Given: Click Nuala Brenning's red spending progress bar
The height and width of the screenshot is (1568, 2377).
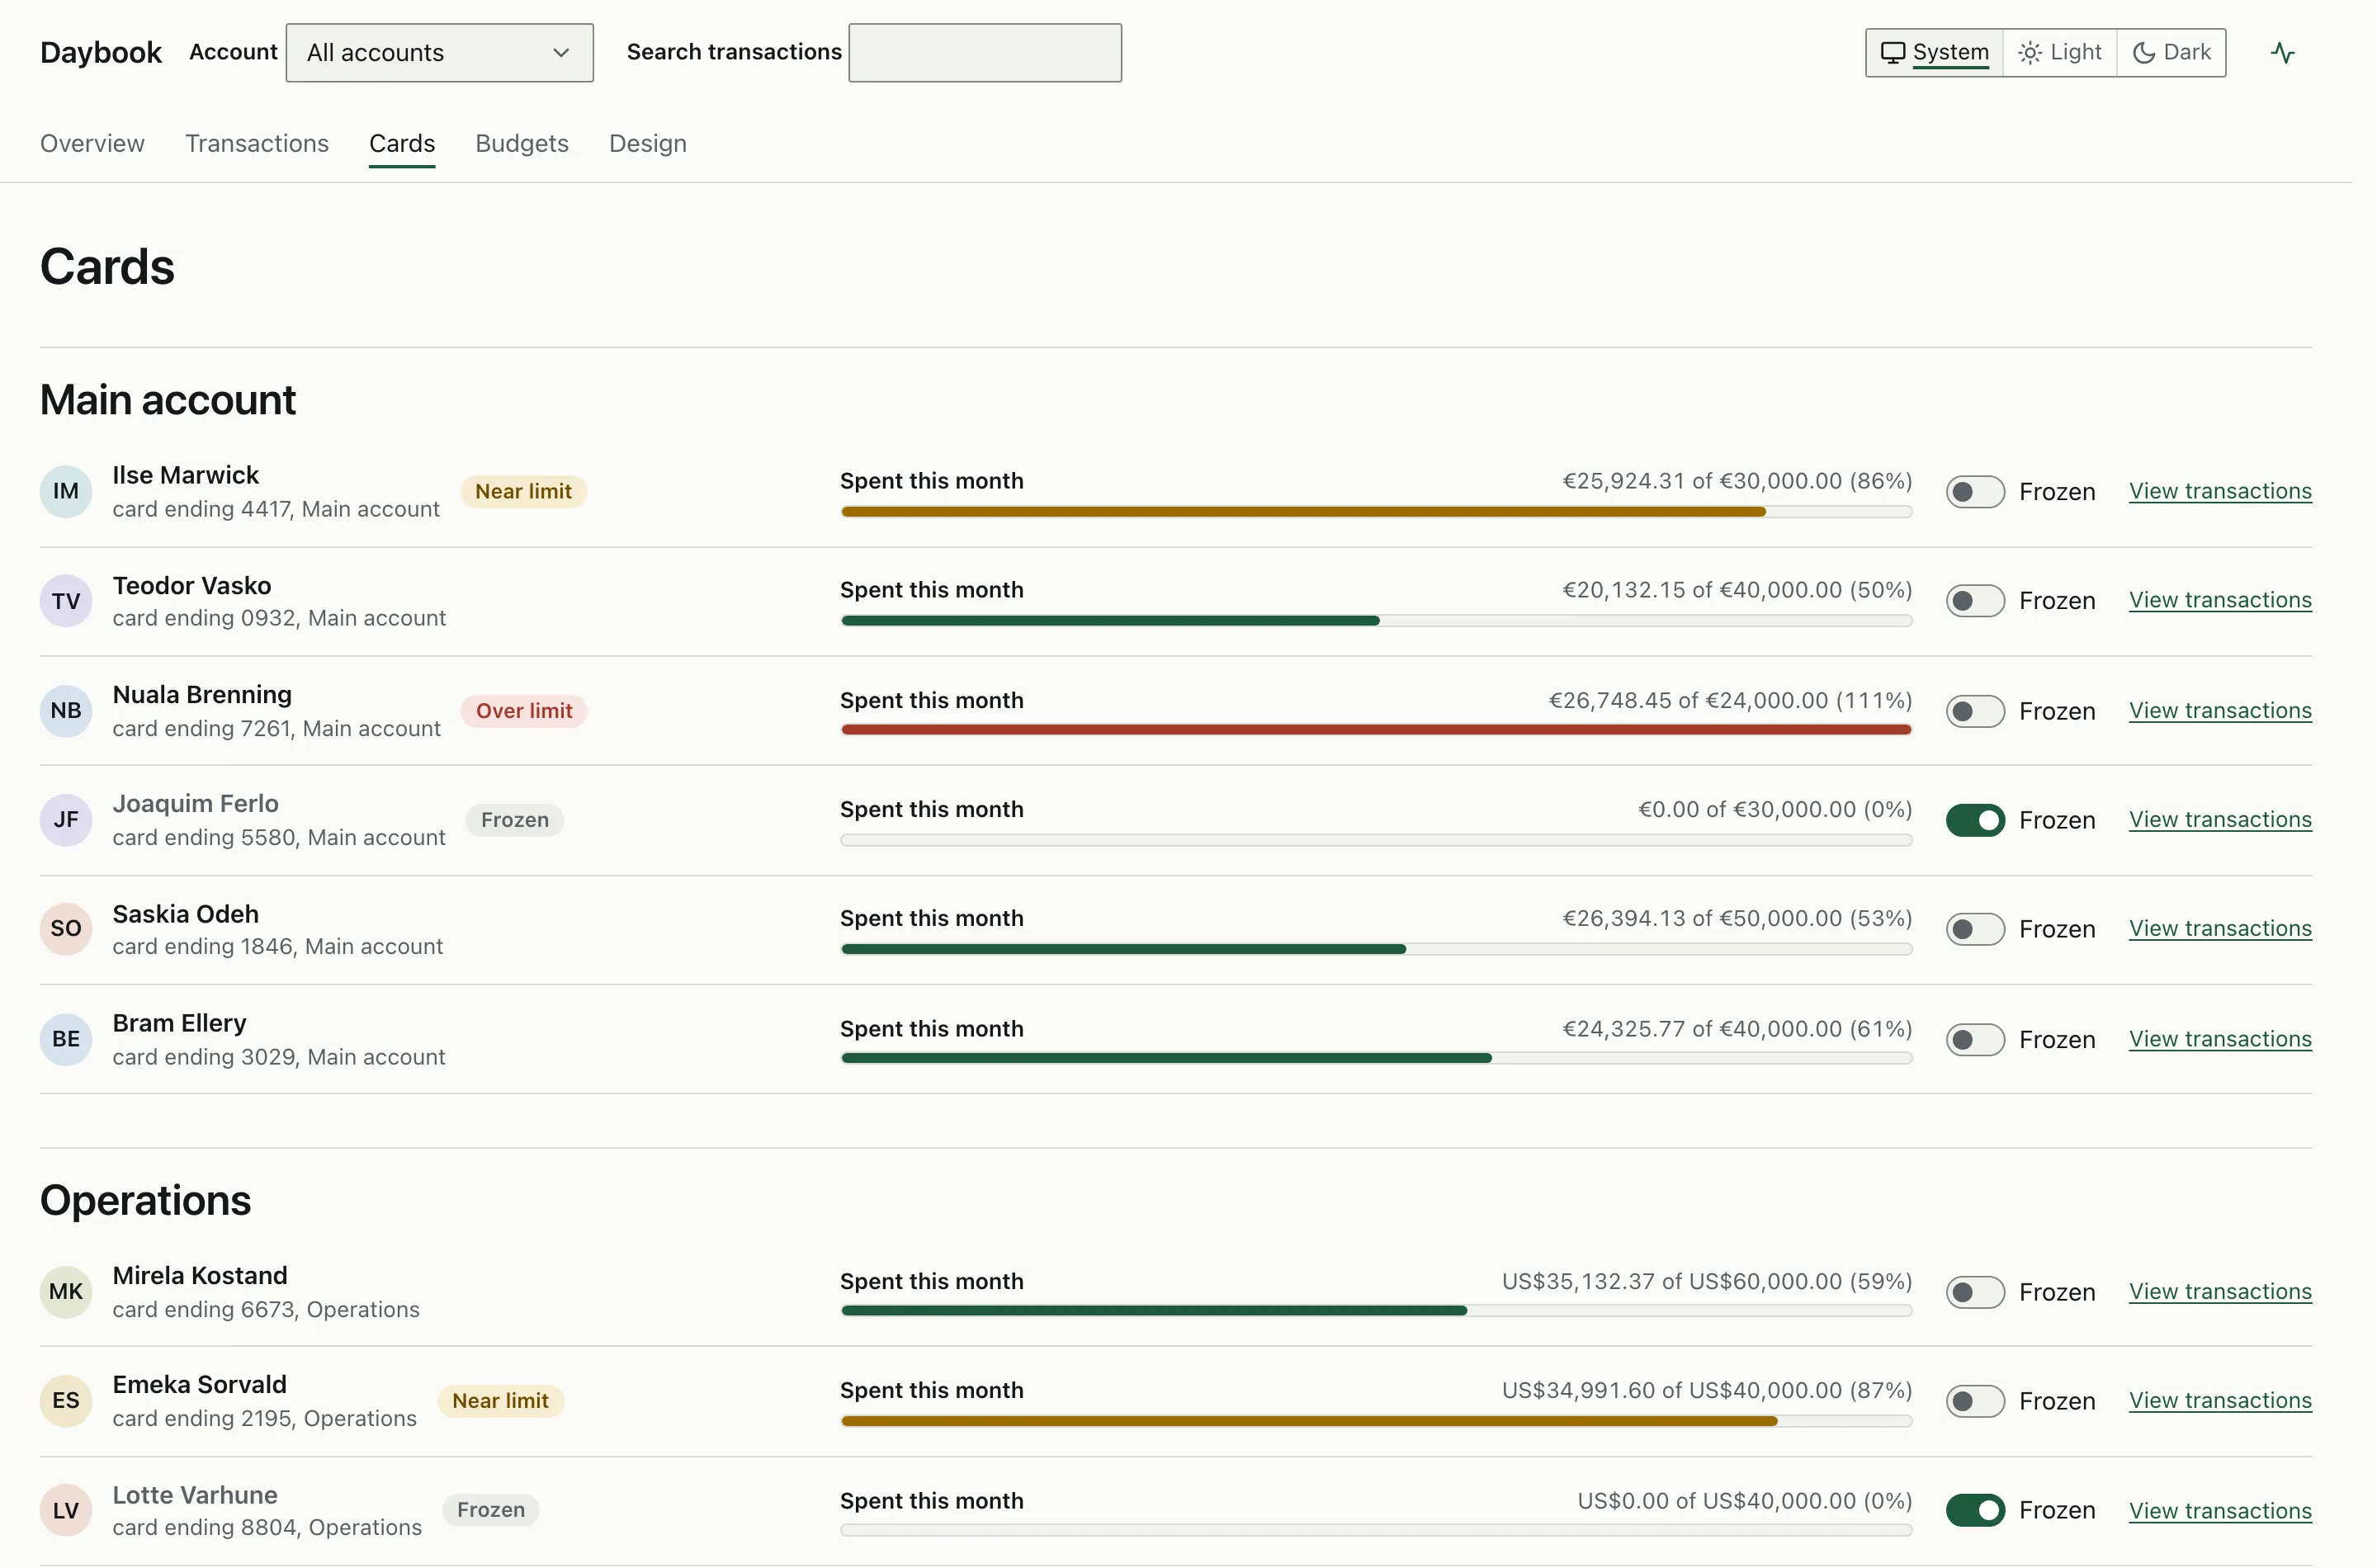Looking at the screenshot, I should (x=1376, y=730).
